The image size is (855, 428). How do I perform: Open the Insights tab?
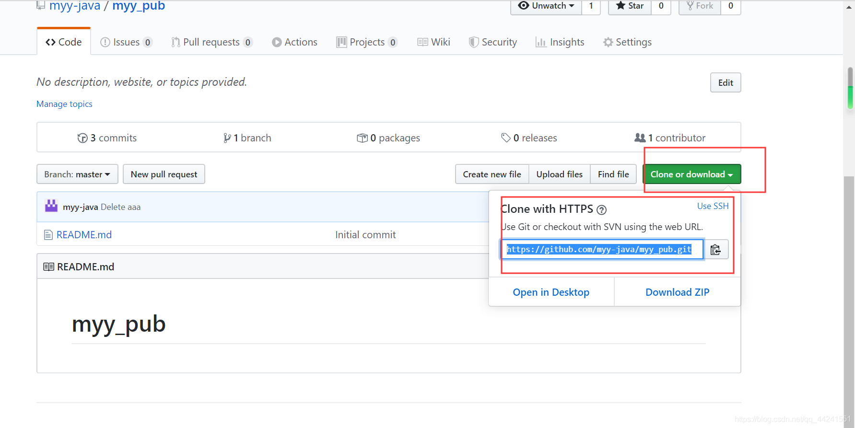(x=560, y=42)
